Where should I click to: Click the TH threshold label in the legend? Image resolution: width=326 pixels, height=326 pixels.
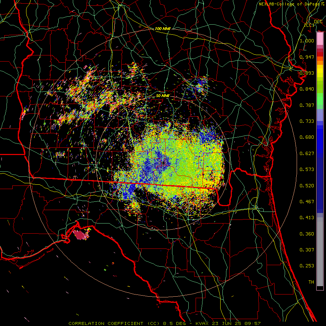pyautogui.click(x=311, y=282)
